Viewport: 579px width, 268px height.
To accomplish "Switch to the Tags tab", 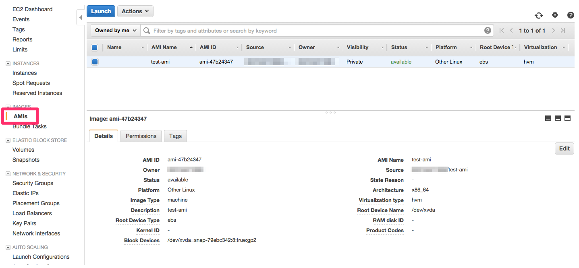I will (175, 136).
